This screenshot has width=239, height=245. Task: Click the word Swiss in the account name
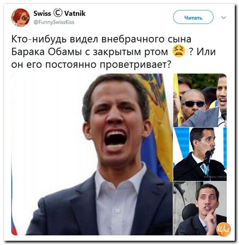click(x=42, y=14)
